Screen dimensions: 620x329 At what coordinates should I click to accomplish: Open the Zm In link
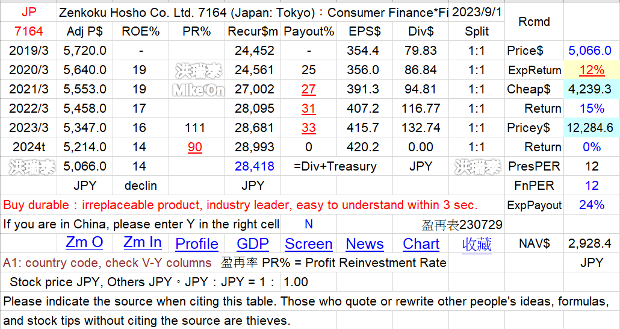tap(142, 243)
